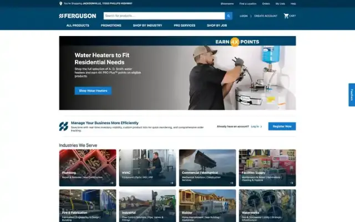Click the Water Heaters to Fit Residential Needs heading
This screenshot has height=222, width=355.
[102, 59]
